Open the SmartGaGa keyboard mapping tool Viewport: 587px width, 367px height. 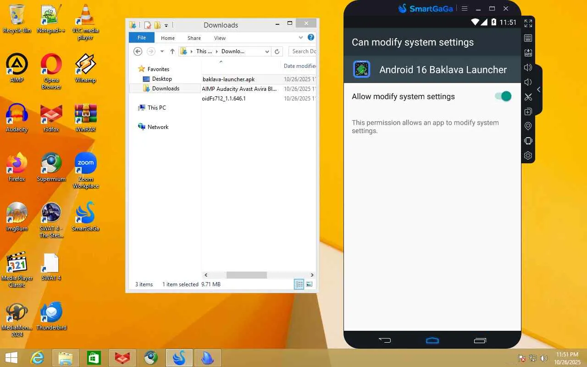[528, 38]
